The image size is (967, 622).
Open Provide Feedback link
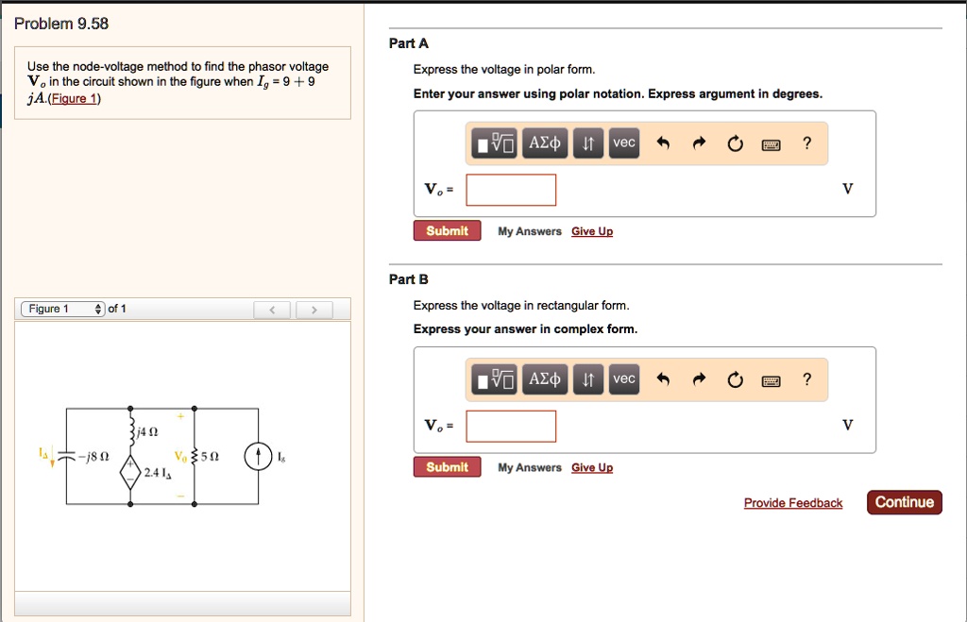pos(793,502)
